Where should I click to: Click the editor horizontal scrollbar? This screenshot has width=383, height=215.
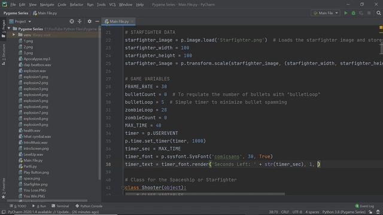pyautogui.click(x=205, y=194)
